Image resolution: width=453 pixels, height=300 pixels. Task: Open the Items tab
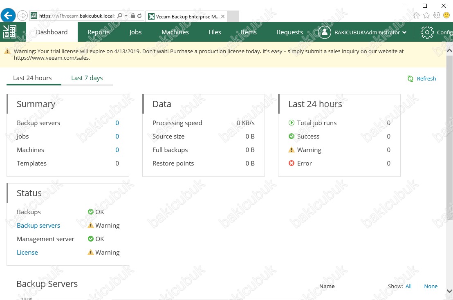click(x=249, y=32)
